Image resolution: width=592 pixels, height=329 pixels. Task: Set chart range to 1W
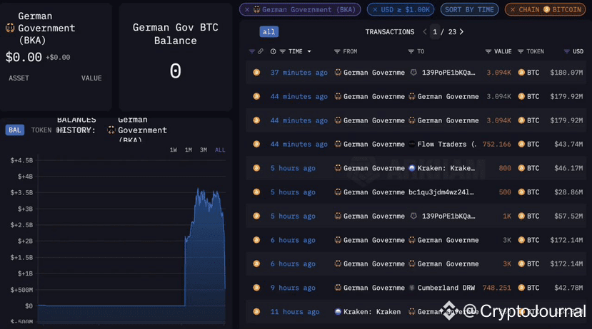pos(174,150)
